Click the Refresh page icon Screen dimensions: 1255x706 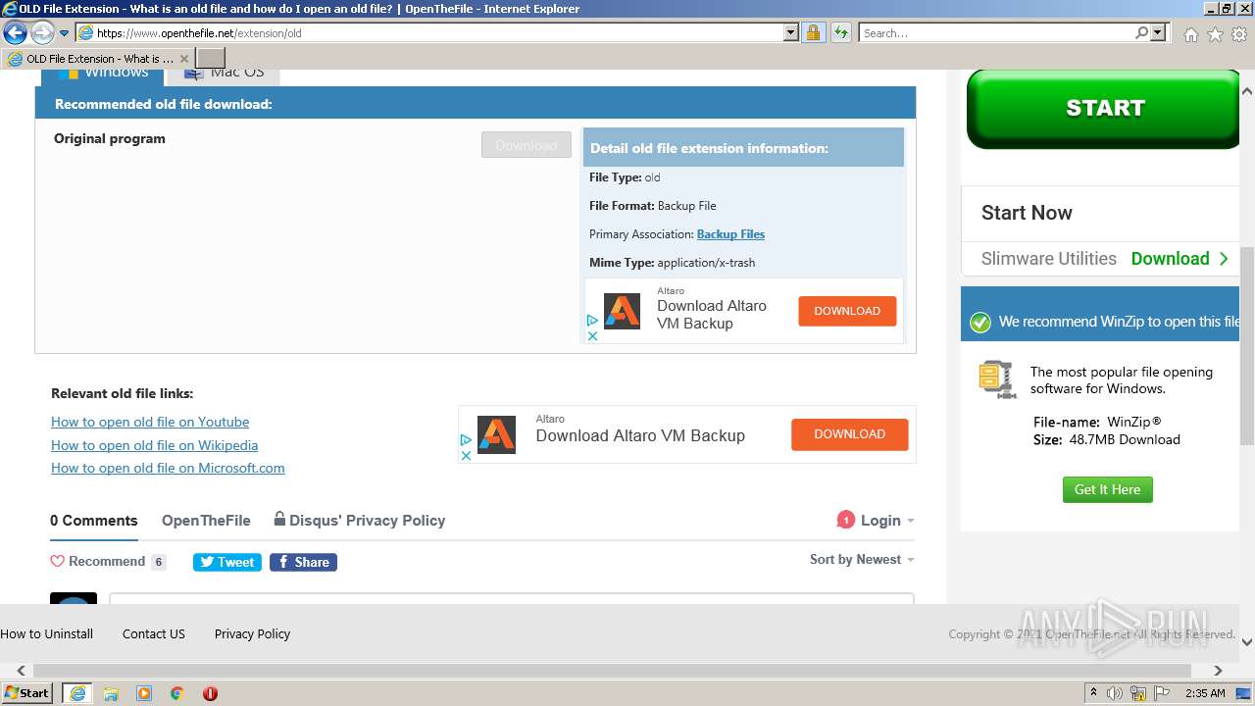point(840,32)
